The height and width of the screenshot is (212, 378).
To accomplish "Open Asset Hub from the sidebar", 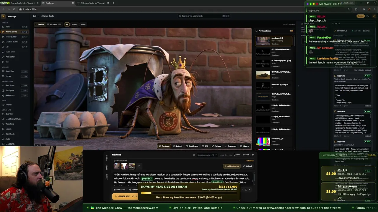I will click(x=15, y=71).
